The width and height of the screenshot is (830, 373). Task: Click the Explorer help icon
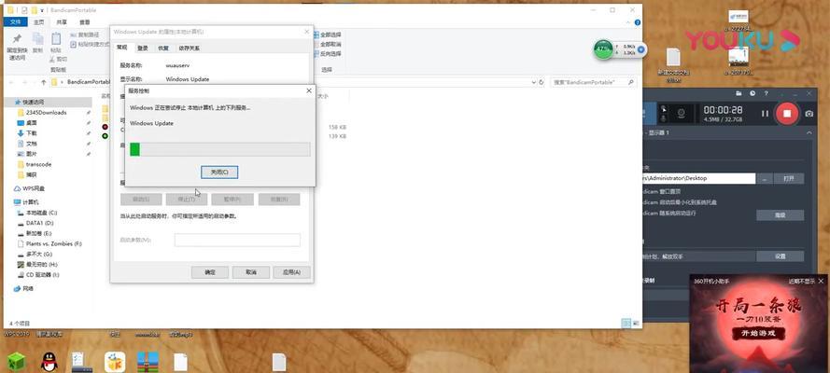tap(638, 22)
